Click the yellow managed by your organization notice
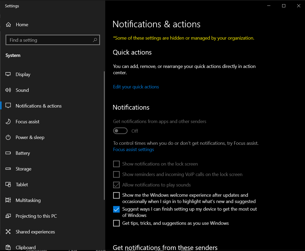 coord(184,38)
